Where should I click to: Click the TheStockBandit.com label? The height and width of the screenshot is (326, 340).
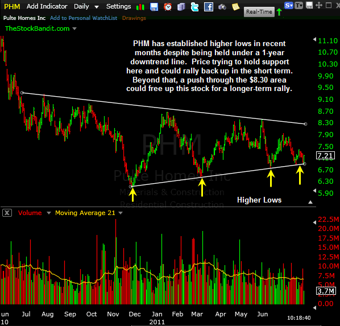coord(38,28)
